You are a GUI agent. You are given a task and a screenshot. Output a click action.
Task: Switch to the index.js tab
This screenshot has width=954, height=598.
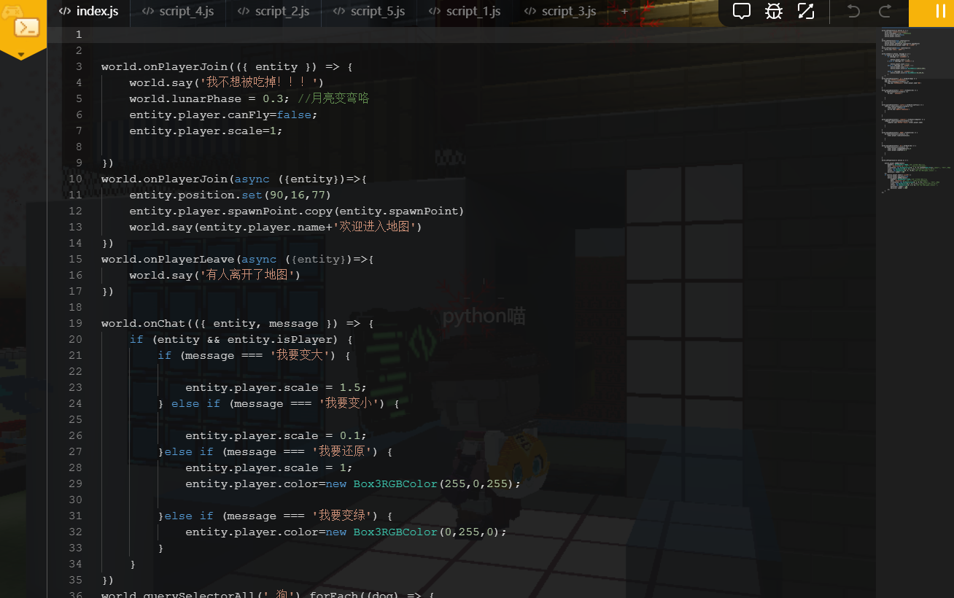click(88, 12)
